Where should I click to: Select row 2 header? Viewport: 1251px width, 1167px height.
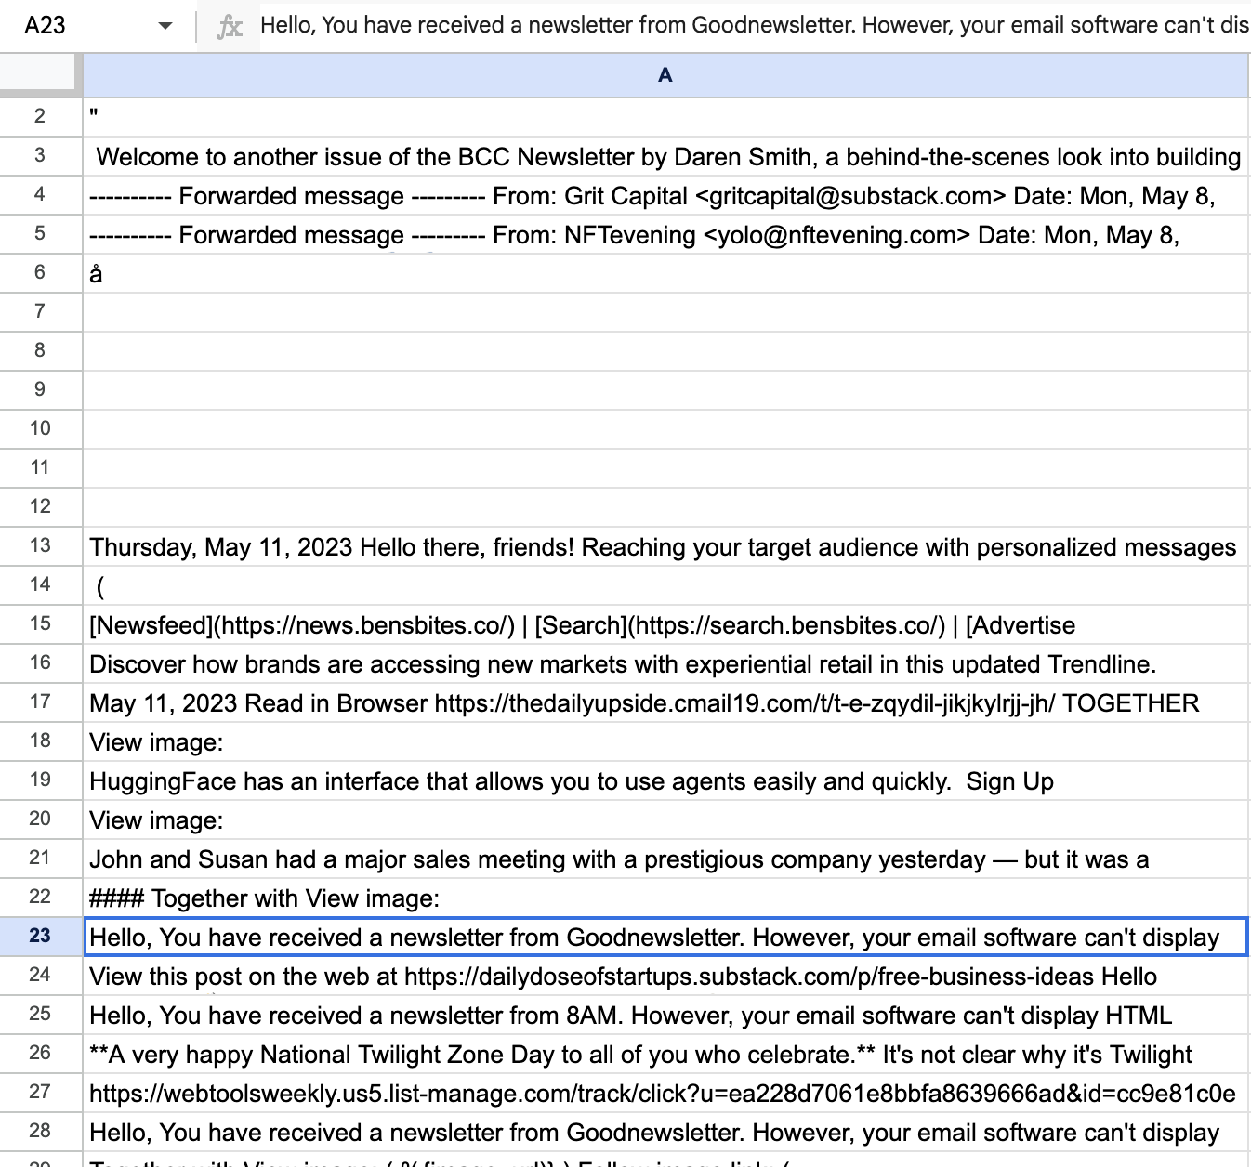[x=40, y=116]
